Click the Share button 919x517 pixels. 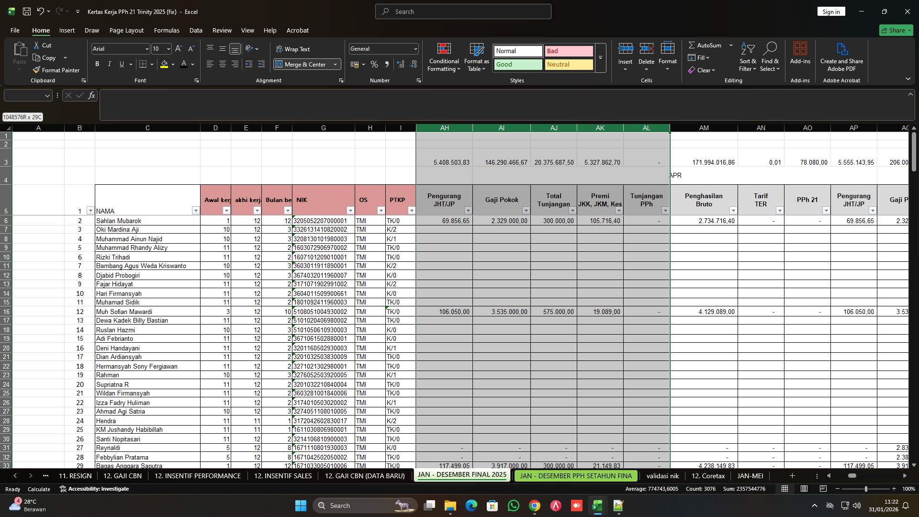click(x=896, y=30)
